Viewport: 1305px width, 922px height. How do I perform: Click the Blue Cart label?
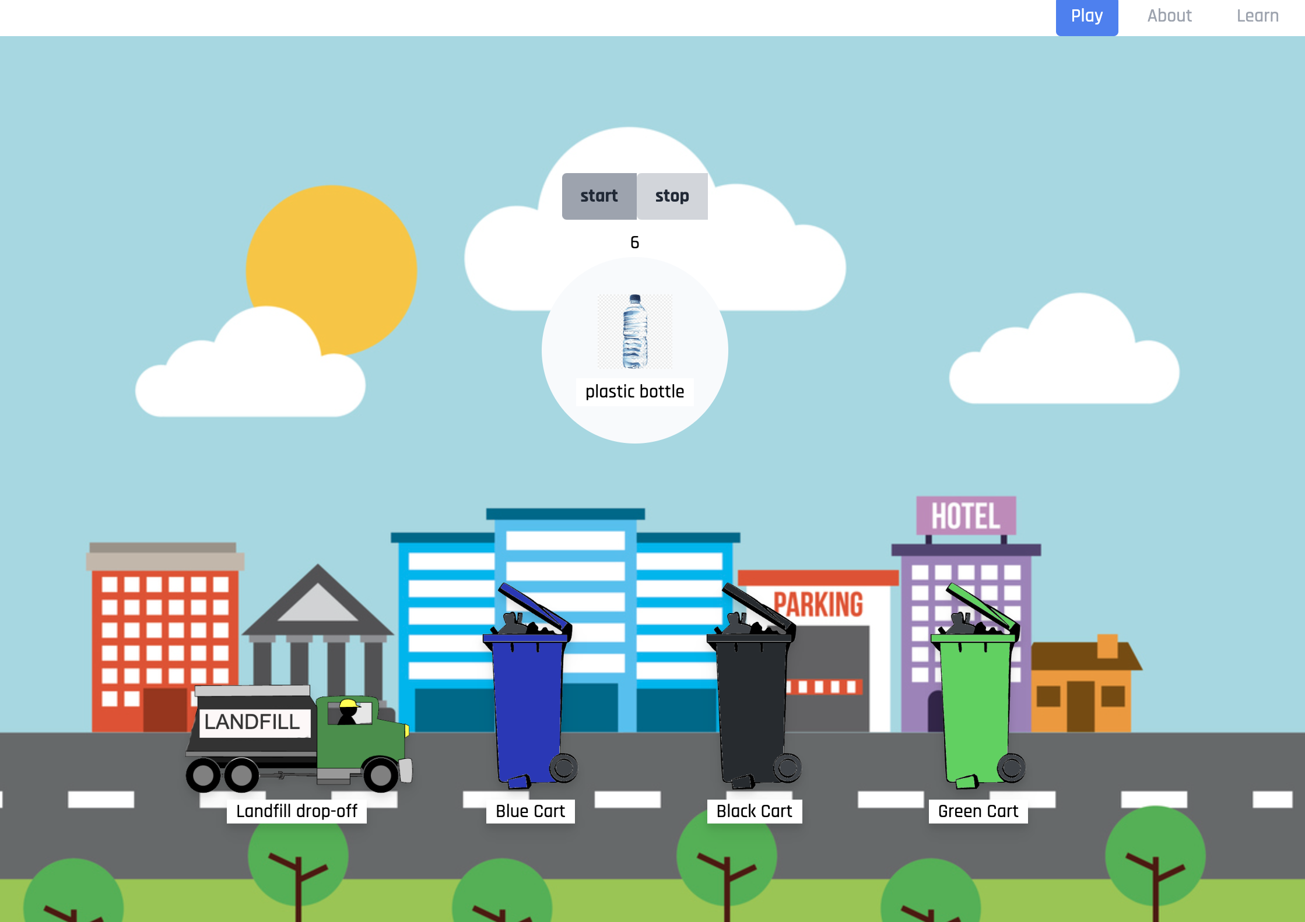pos(530,811)
